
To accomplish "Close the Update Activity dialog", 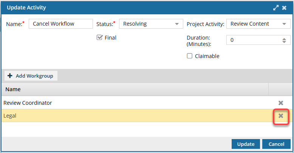I will click(x=284, y=8).
